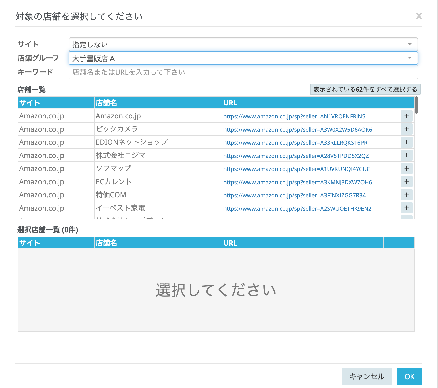Close the dialog with X button
Viewport: 438px width, 388px height.
[419, 16]
